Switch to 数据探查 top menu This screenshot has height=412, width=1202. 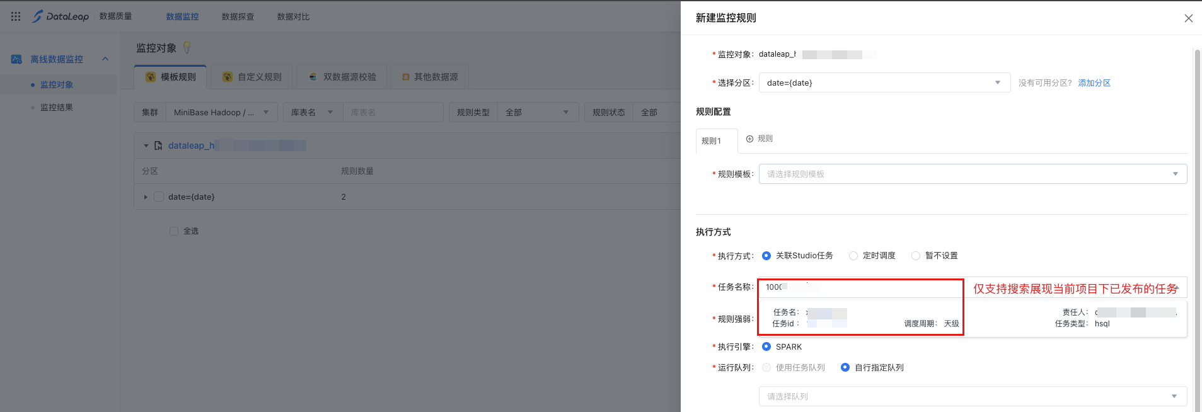[x=238, y=17]
